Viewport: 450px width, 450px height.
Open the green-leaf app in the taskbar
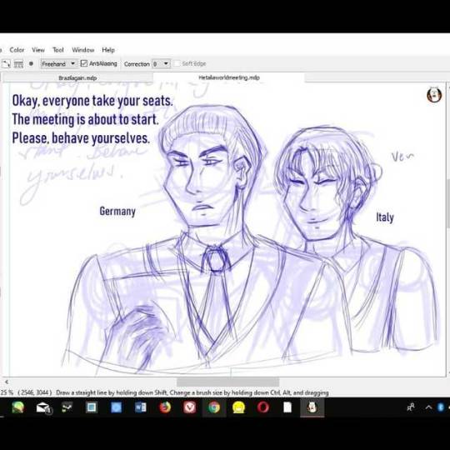[x=17, y=407]
